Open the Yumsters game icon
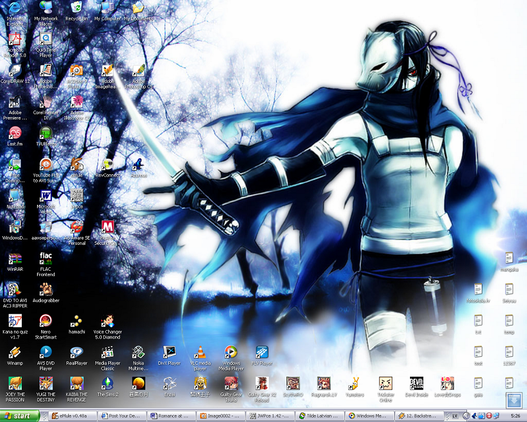Viewport: 527px width, 422px height. [x=355, y=383]
